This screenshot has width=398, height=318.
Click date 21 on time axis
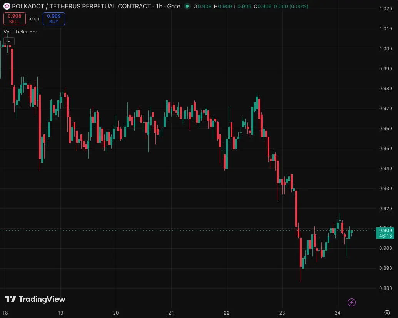pyautogui.click(x=171, y=313)
